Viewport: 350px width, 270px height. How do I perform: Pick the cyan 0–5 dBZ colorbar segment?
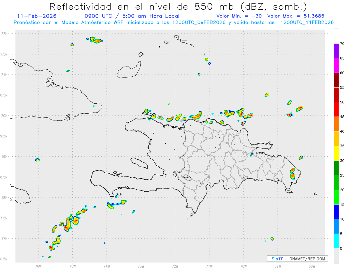click(x=336, y=241)
